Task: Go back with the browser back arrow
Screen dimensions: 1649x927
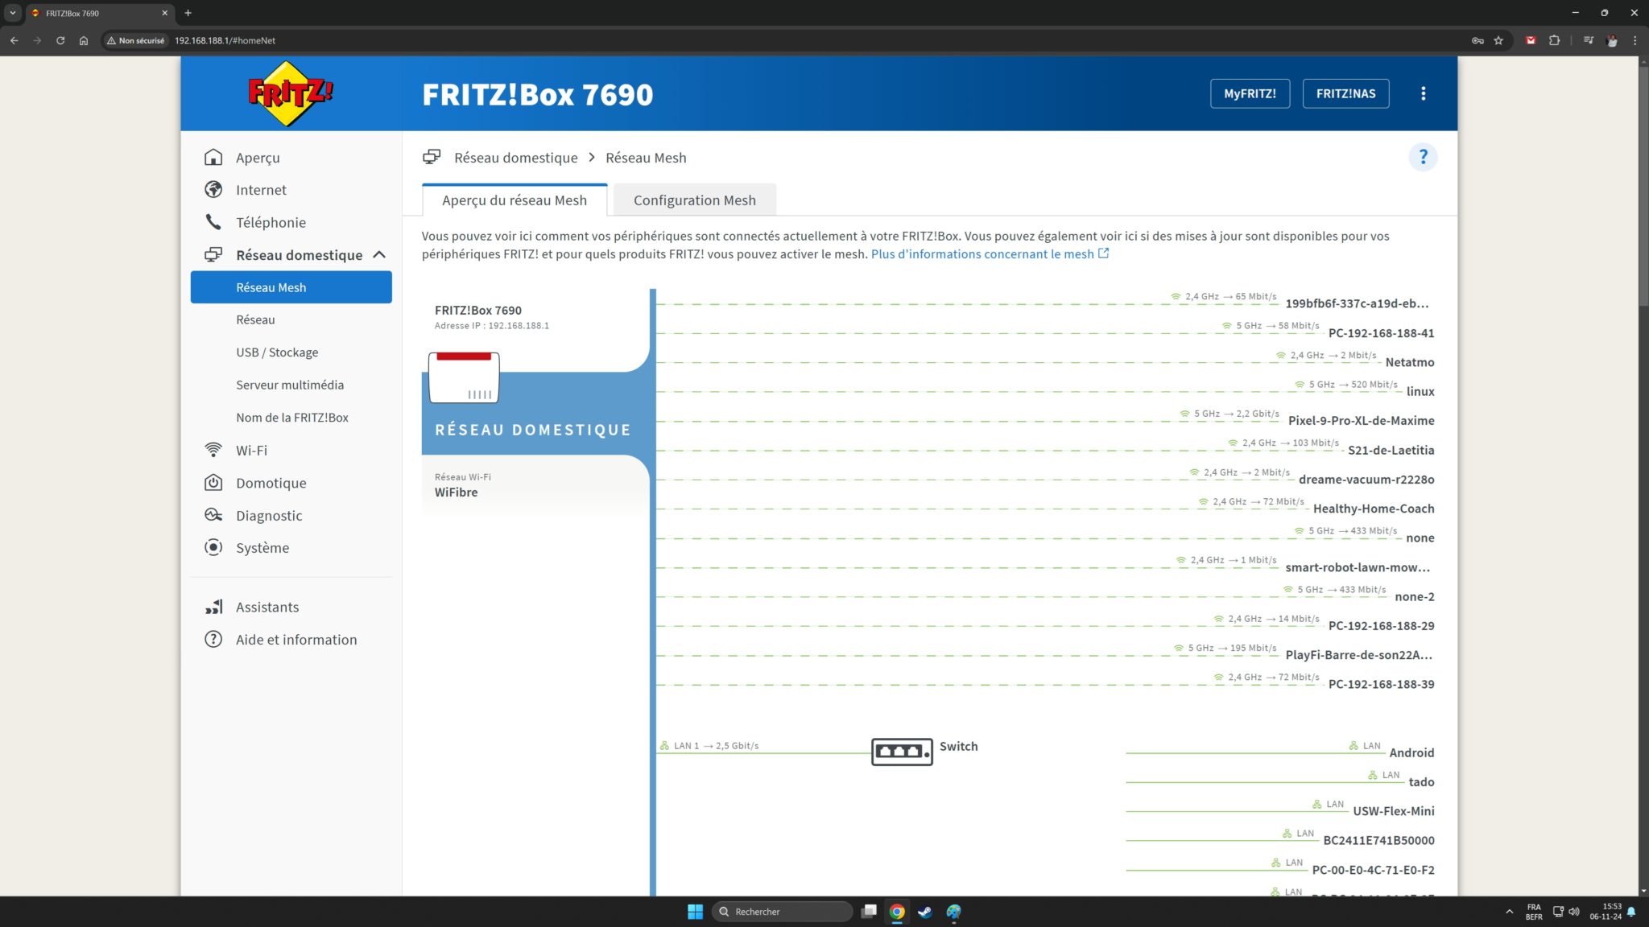Action: tap(14, 40)
